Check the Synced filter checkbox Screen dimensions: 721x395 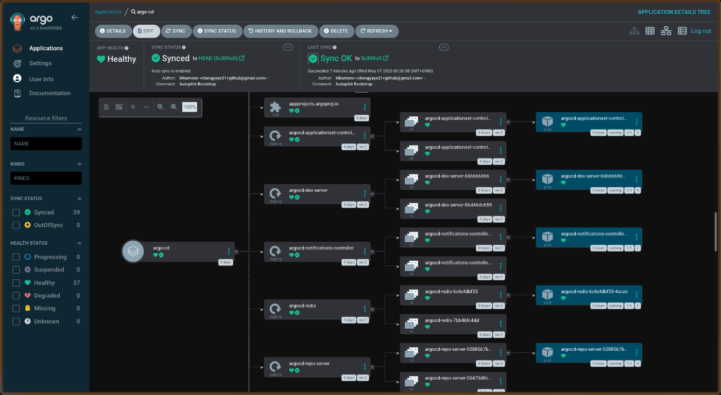pyautogui.click(x=16, y=212)
